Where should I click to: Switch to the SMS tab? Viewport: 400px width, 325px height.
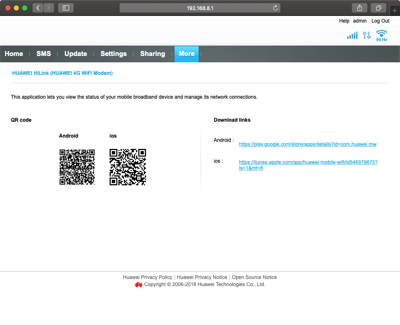pos(44,54)
